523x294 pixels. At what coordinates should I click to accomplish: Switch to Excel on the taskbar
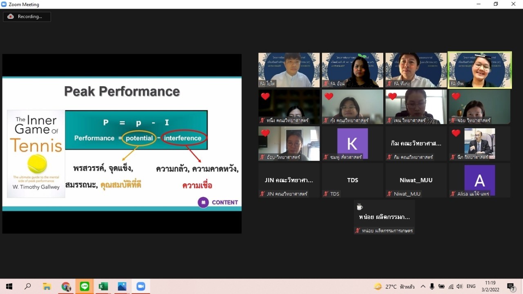(x=103, y=286)
